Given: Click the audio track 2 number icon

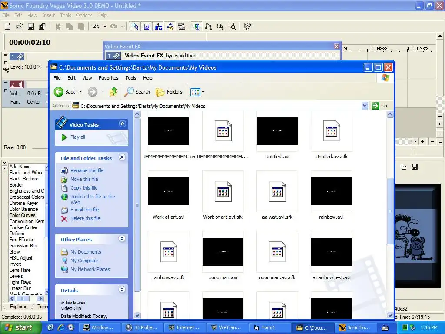Looking at the screenshot, I should 13,84.
